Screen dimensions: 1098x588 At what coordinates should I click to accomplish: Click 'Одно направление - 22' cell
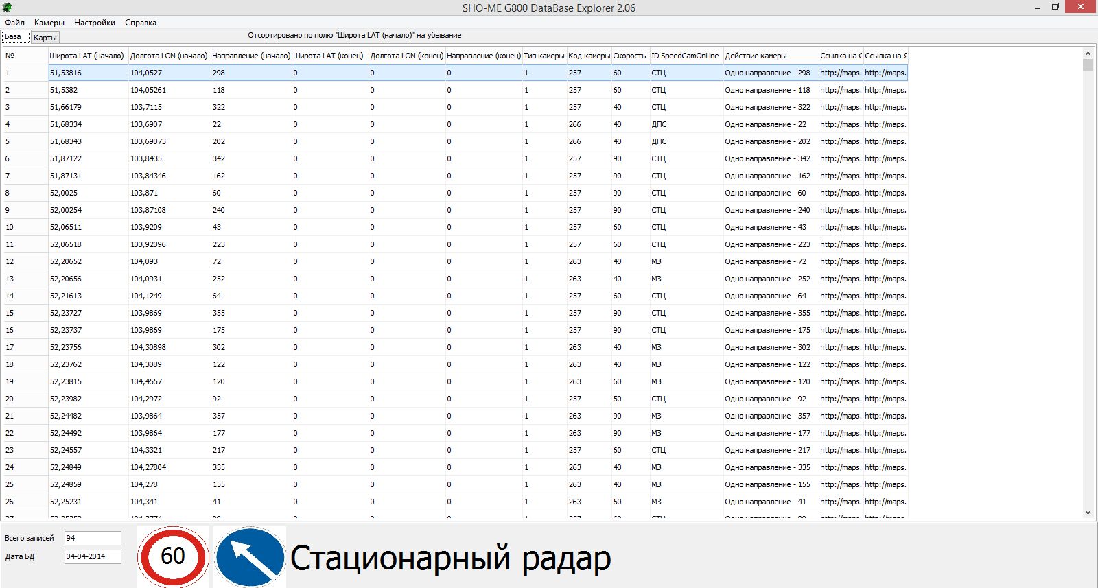coord(771,124)
